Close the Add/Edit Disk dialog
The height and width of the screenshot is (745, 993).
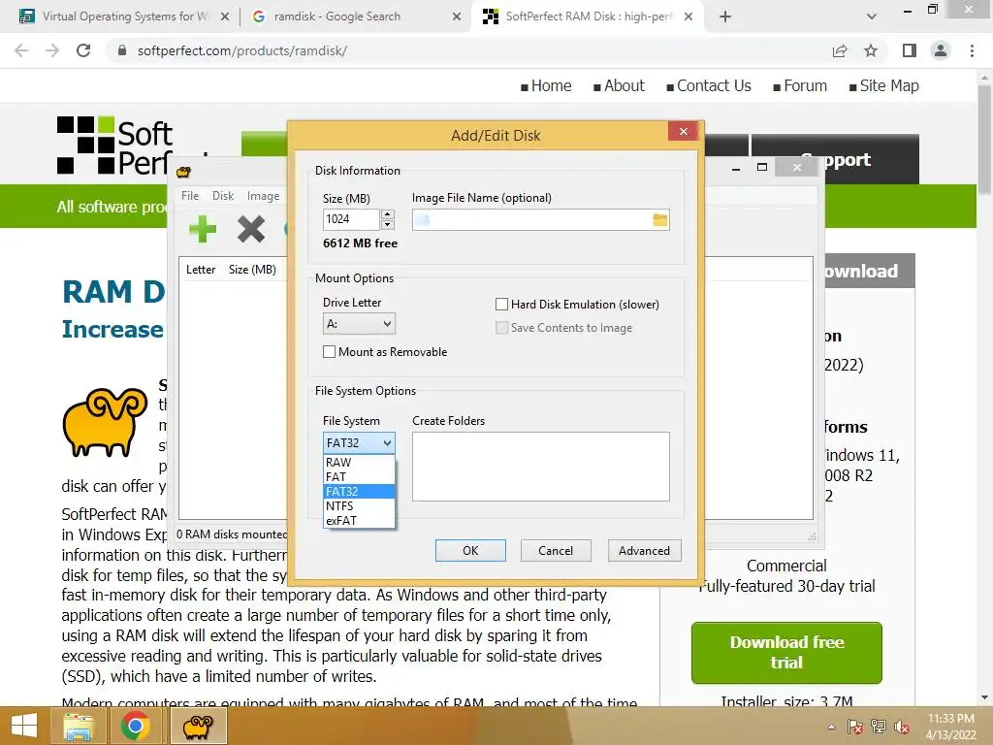coord(684,131)
